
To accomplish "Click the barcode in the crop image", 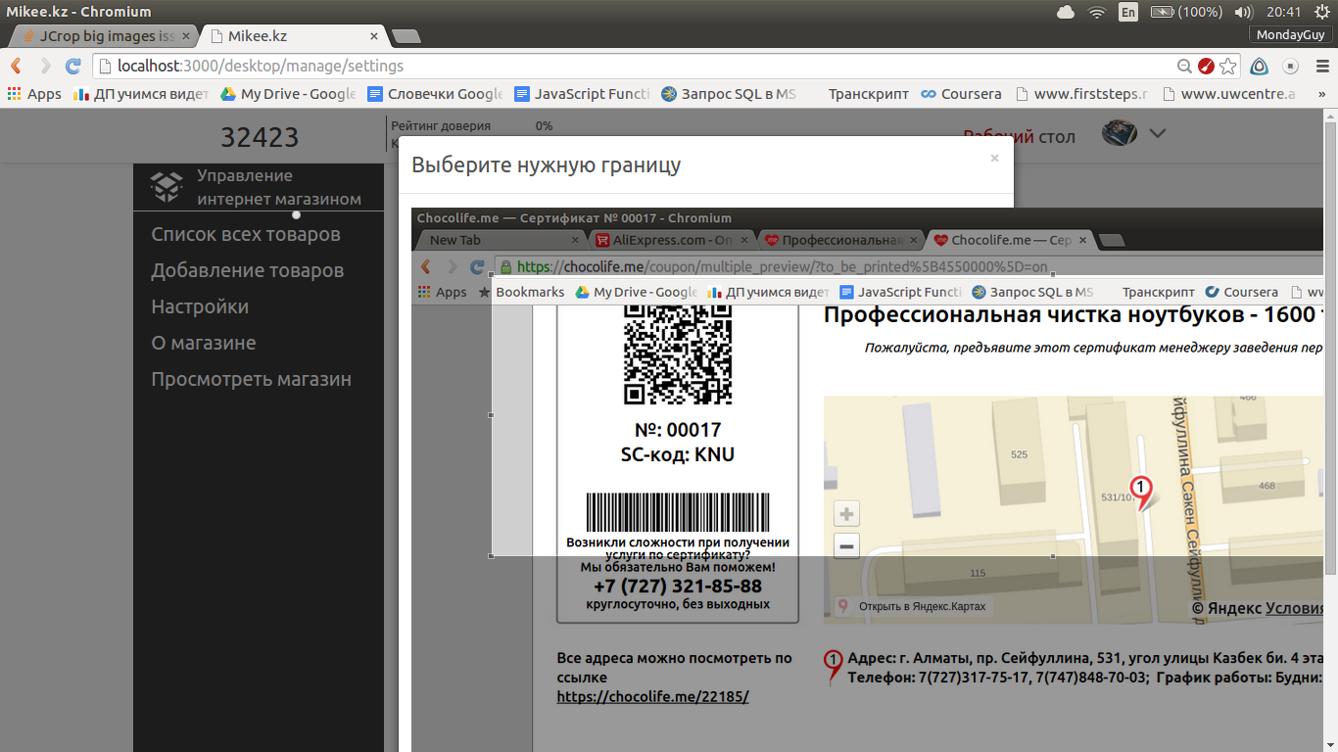I will coord(678,512).
